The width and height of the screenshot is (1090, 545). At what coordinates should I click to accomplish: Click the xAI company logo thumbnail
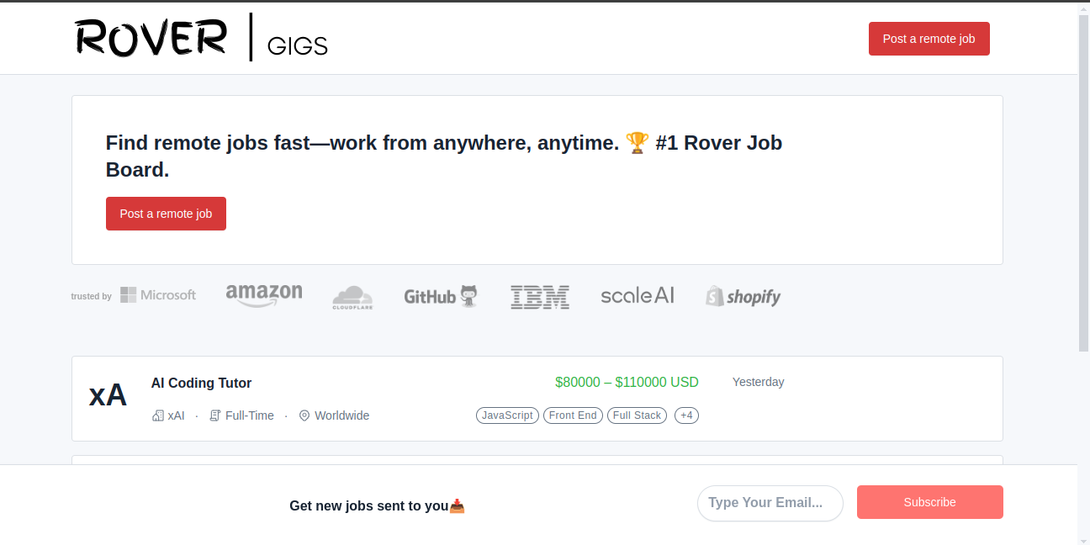pyautogui.click(x=108, y=395)
